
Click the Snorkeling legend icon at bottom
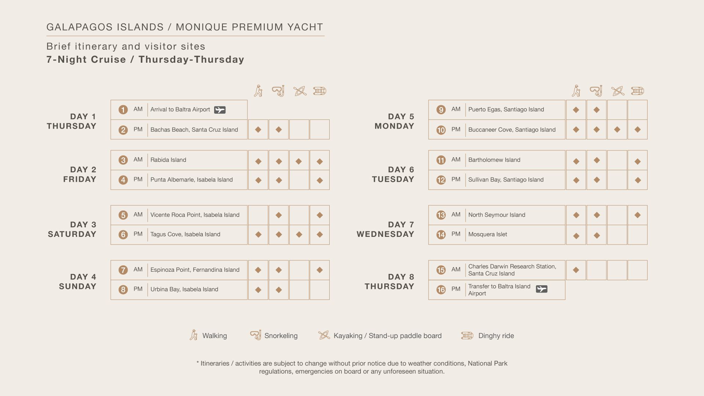click(256, 335)
